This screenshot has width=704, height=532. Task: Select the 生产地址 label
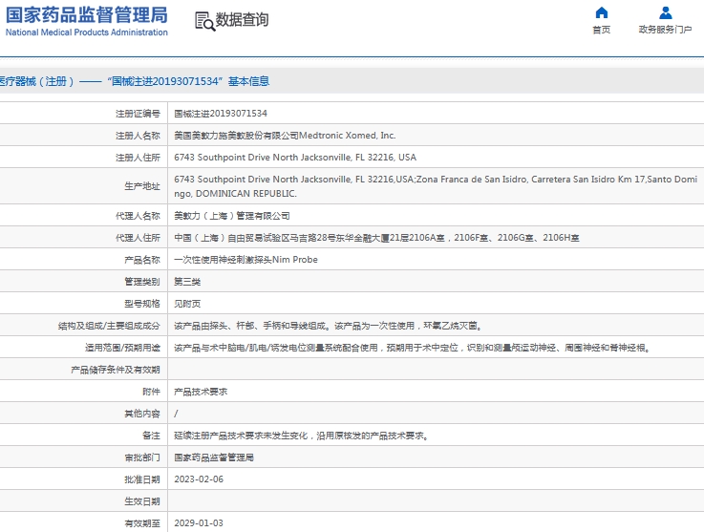(142, 186)
